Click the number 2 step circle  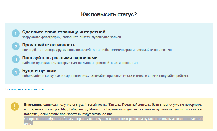click(16, 46)
